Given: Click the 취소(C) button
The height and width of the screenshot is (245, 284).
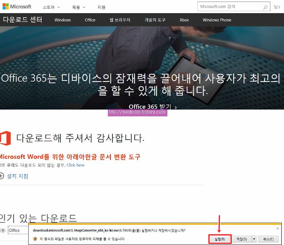Looking at the screenshot, I should click(268, 239).
